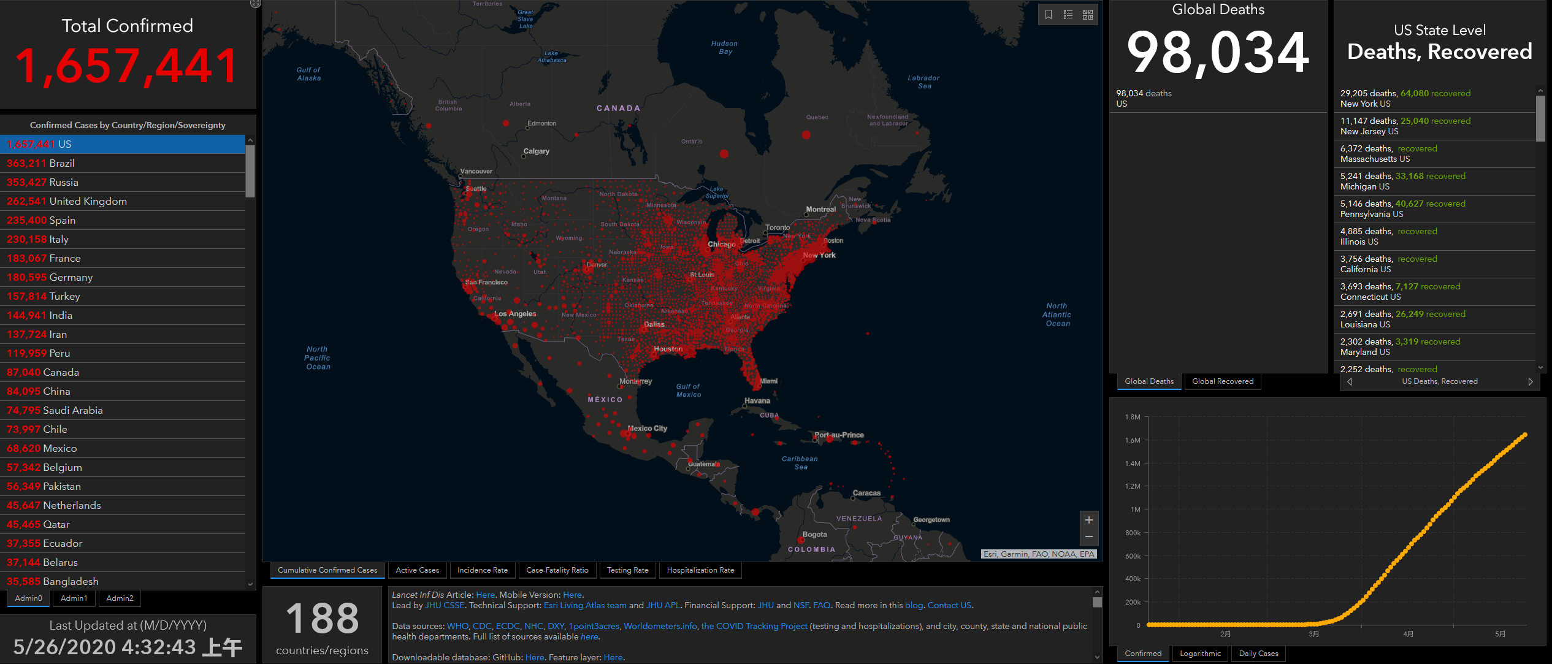The width and height of the screenshot is (1552, 664).
Task: Open the map bookmarks icon
Action: [1049, 15]
